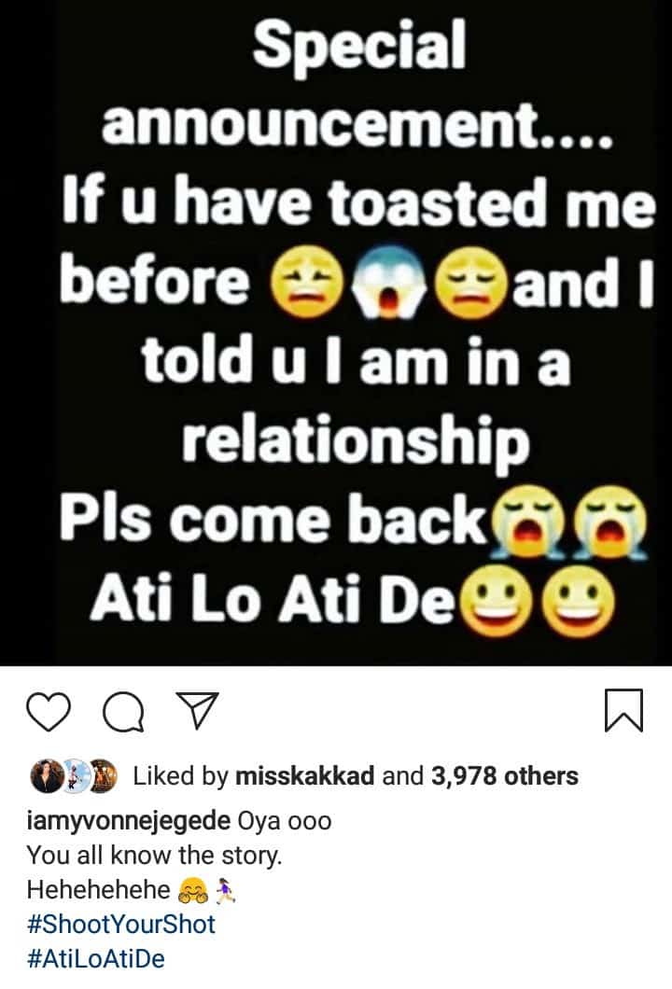
Task: Like the post with the heart icon
Action: [48, 712]
